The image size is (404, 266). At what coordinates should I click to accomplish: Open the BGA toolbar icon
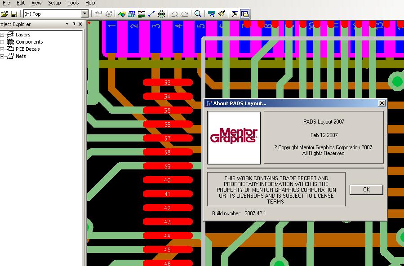[161, 13]
